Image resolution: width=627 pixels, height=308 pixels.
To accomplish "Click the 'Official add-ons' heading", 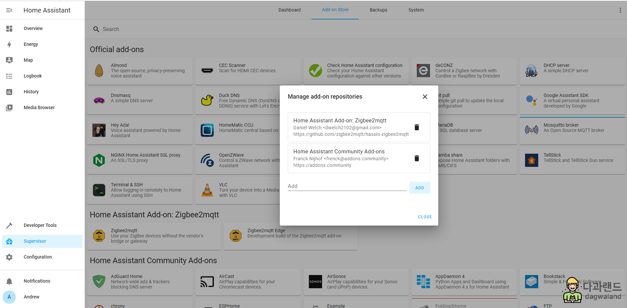I will point(117,49).
